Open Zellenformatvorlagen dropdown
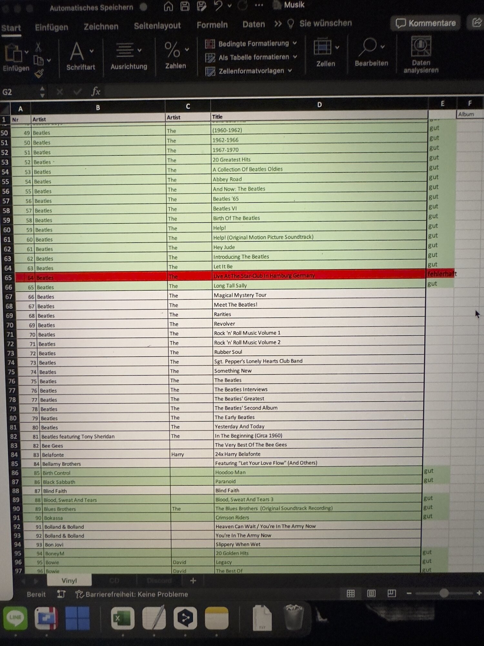Image resolution: width=484 pixels, height=646 pixels. tap(248, 71)
